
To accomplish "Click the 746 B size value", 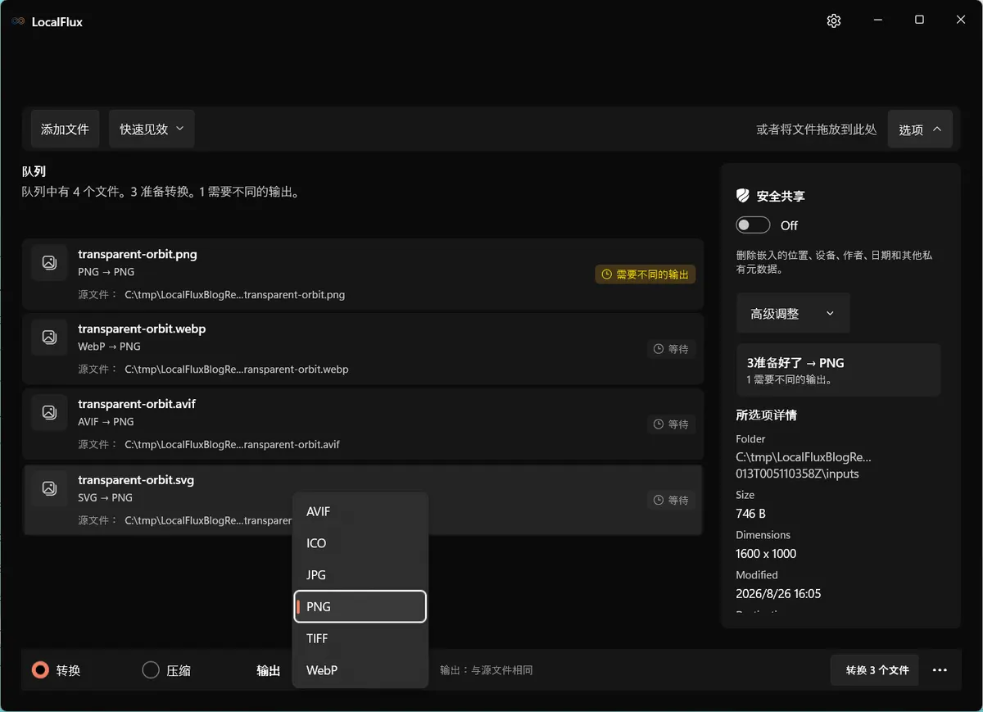I will 750,514.
